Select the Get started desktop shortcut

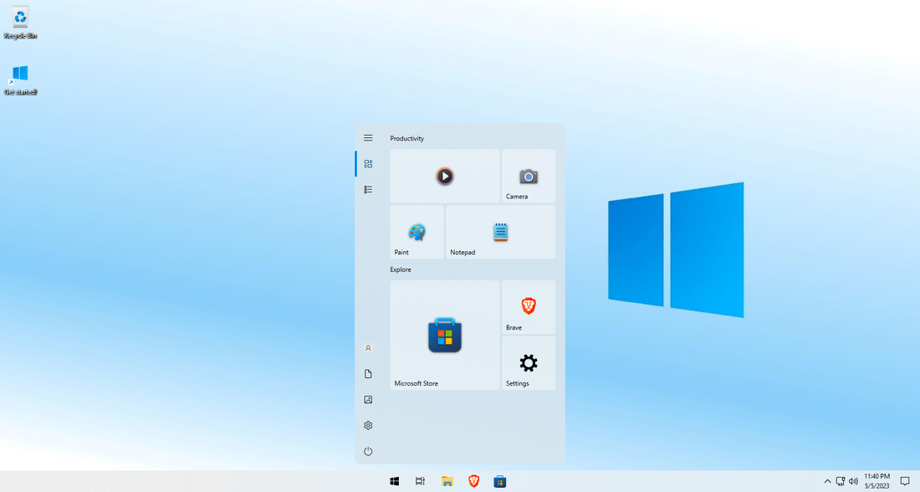click(x=21, y=80)
